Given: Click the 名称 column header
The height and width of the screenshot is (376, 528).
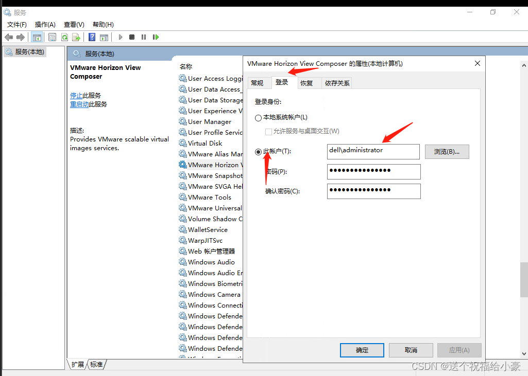Looking at the screenshot, I should coord(186,66).
